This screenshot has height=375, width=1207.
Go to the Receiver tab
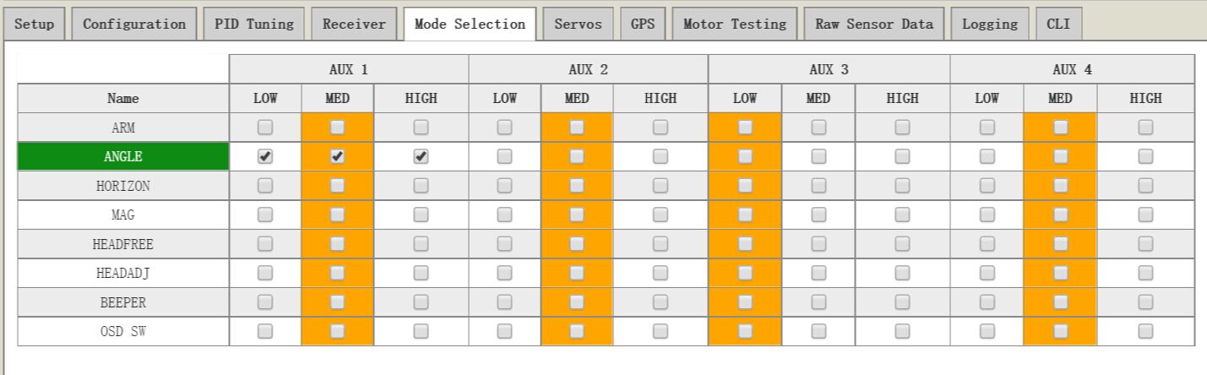[x=354, y=24]
